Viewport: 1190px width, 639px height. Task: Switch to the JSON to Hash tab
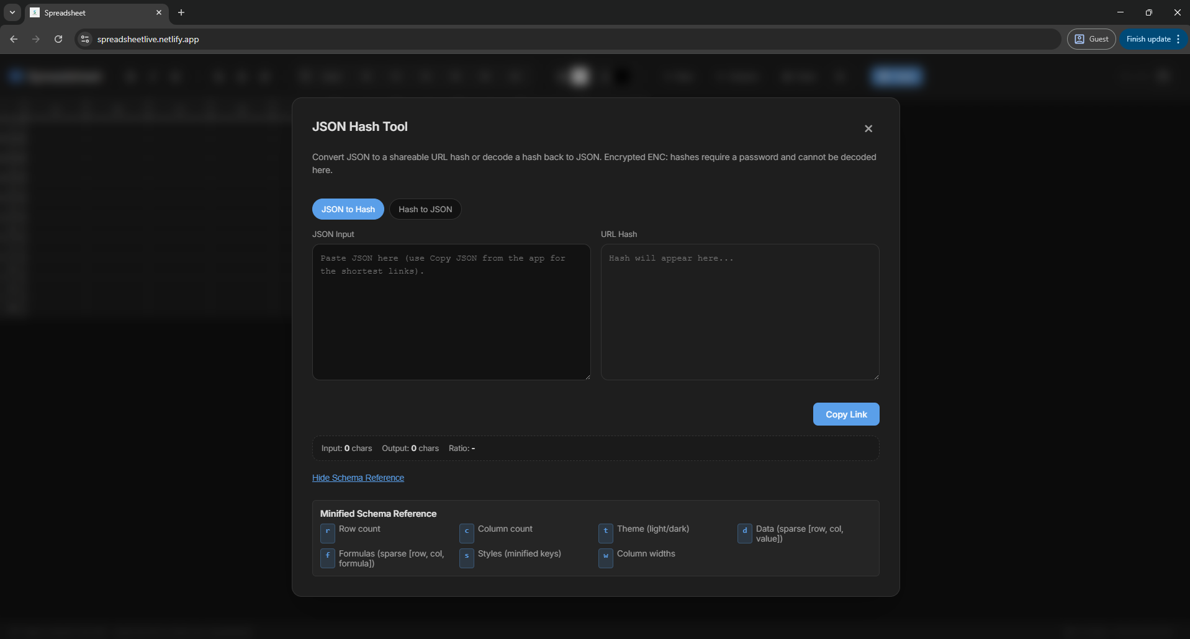(348, 209)
